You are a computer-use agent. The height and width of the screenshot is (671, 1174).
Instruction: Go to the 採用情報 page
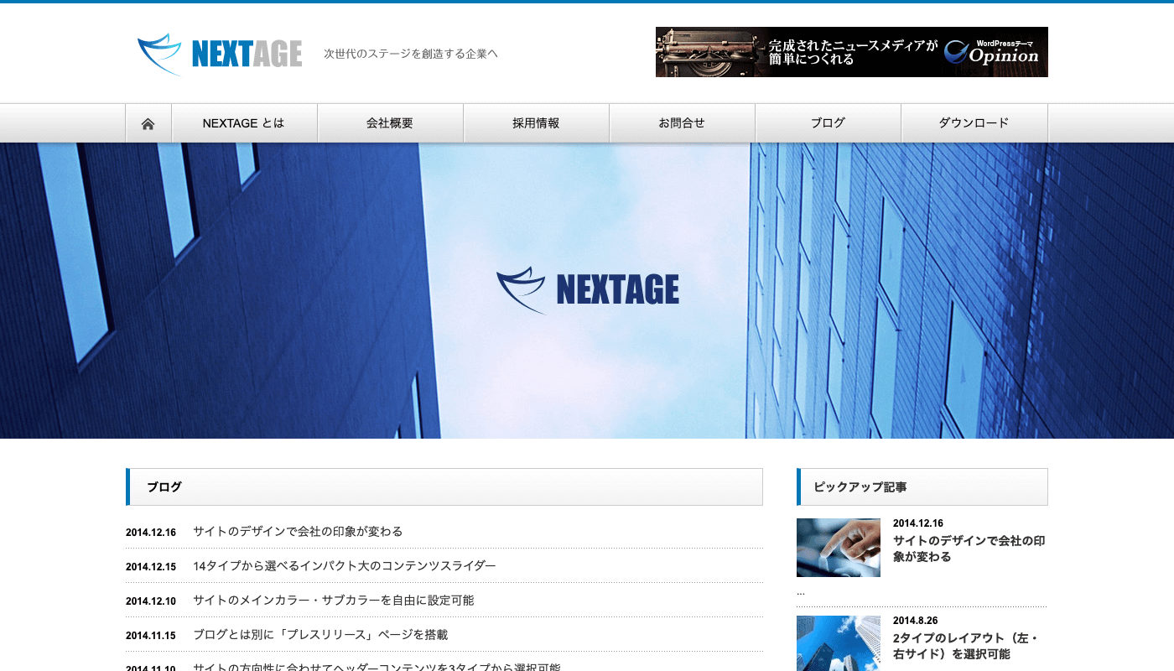point(536,122)
